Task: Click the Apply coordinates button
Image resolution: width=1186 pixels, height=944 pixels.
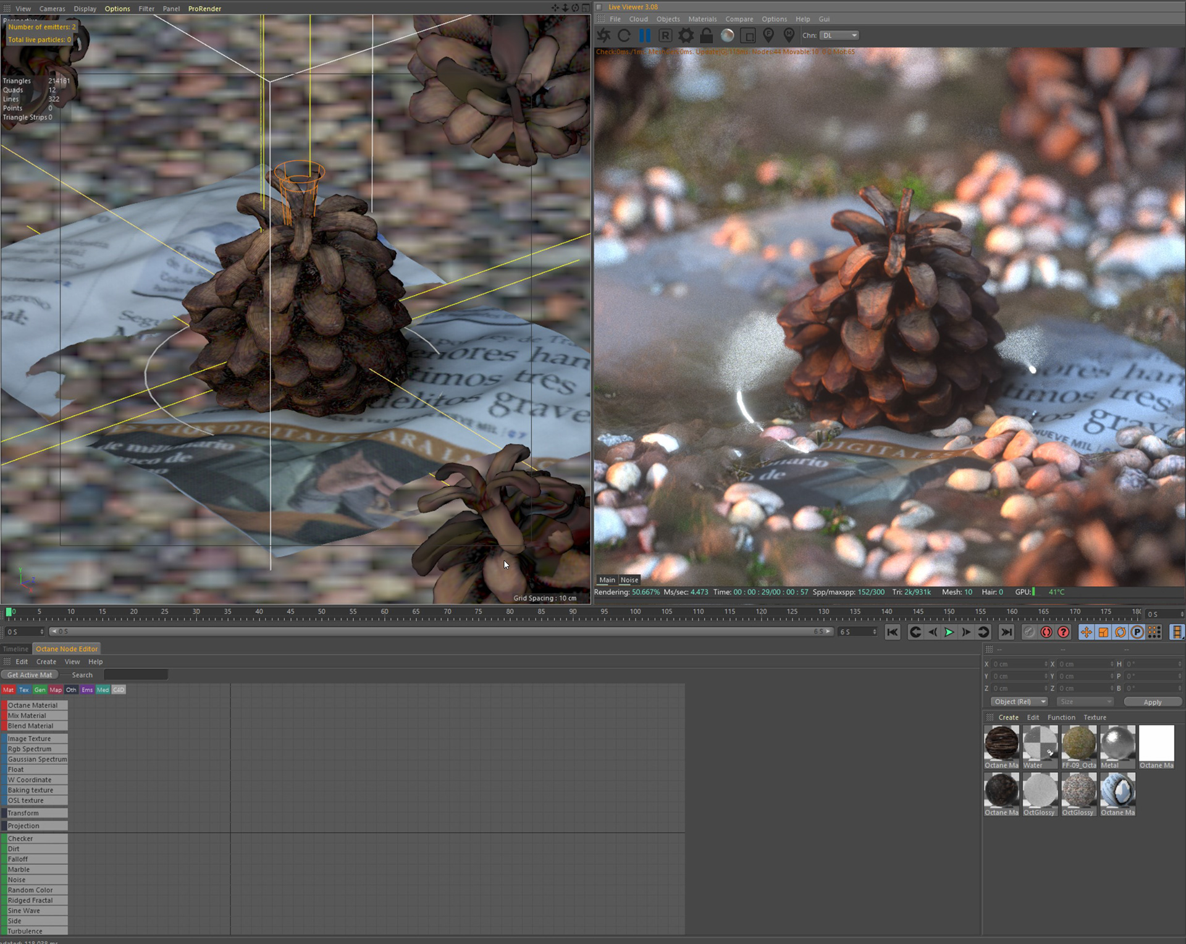Action: [1152, 702]
